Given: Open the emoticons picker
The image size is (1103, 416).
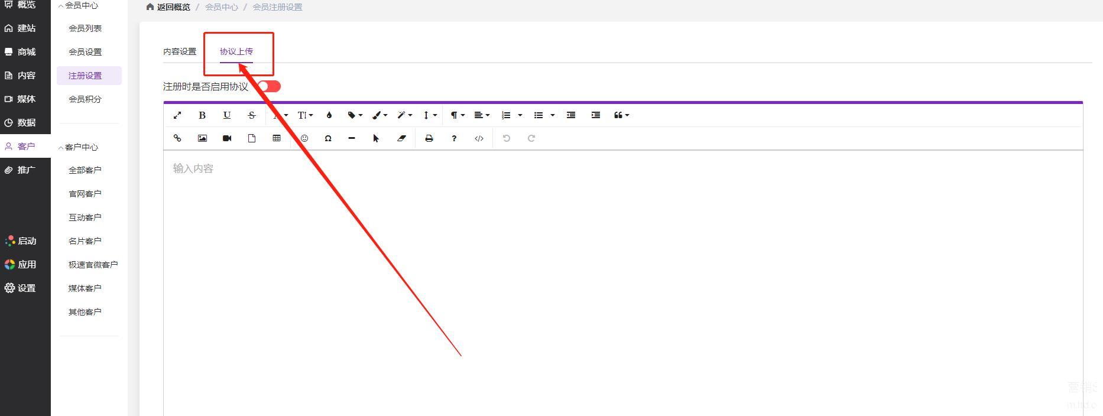Looking at the screenshot, I should pos(304,138).
